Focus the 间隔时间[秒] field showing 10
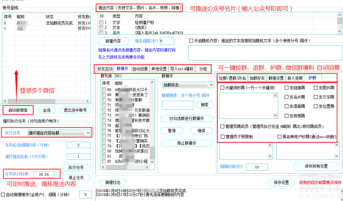The width and height of the screenshot is (343, 201). coord(257,167)
